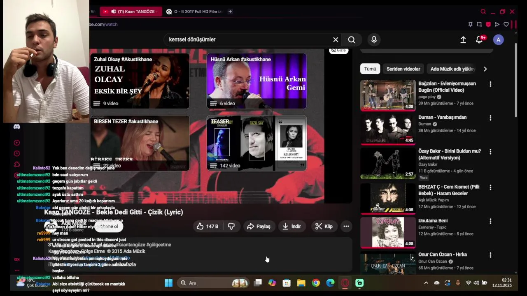The image size is (527, 296).
Task: Open the Özay Bakır - Birini Buldun mu? thumbnail
Action: point(388,163)
